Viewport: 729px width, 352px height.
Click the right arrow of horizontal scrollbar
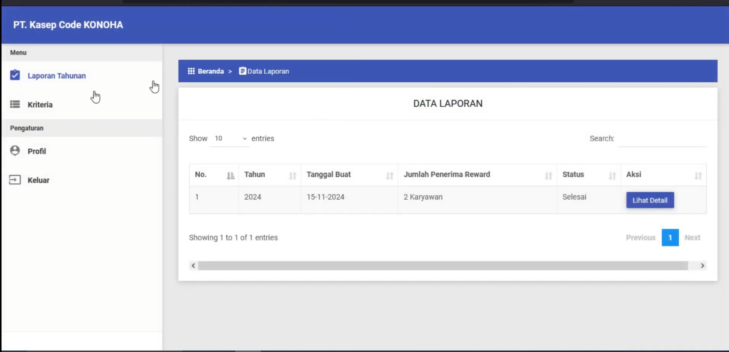[x=702, y=266]
